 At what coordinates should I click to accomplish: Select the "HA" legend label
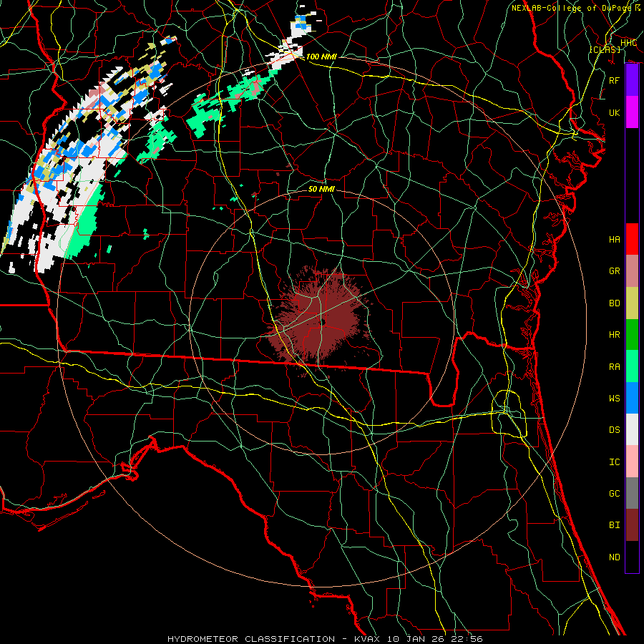point(615,240)
